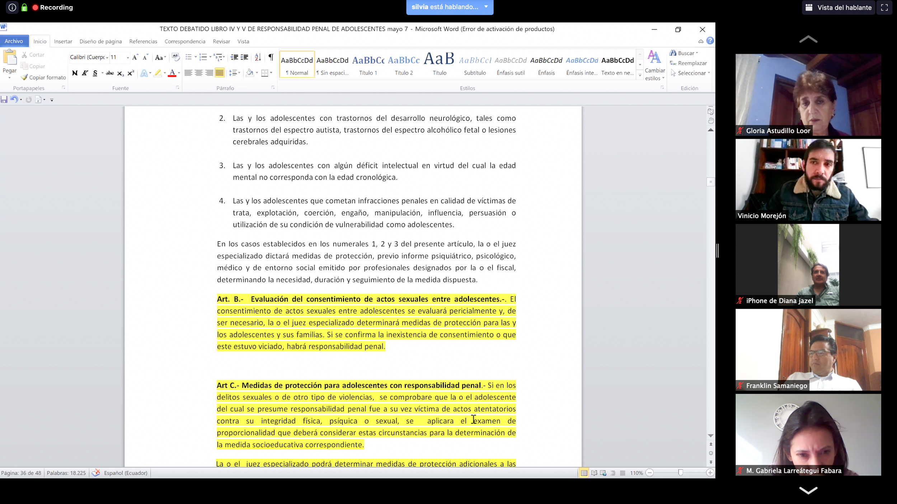Open Cambiar estilos dropdown

pyautogui.click(x=655, y=66)
